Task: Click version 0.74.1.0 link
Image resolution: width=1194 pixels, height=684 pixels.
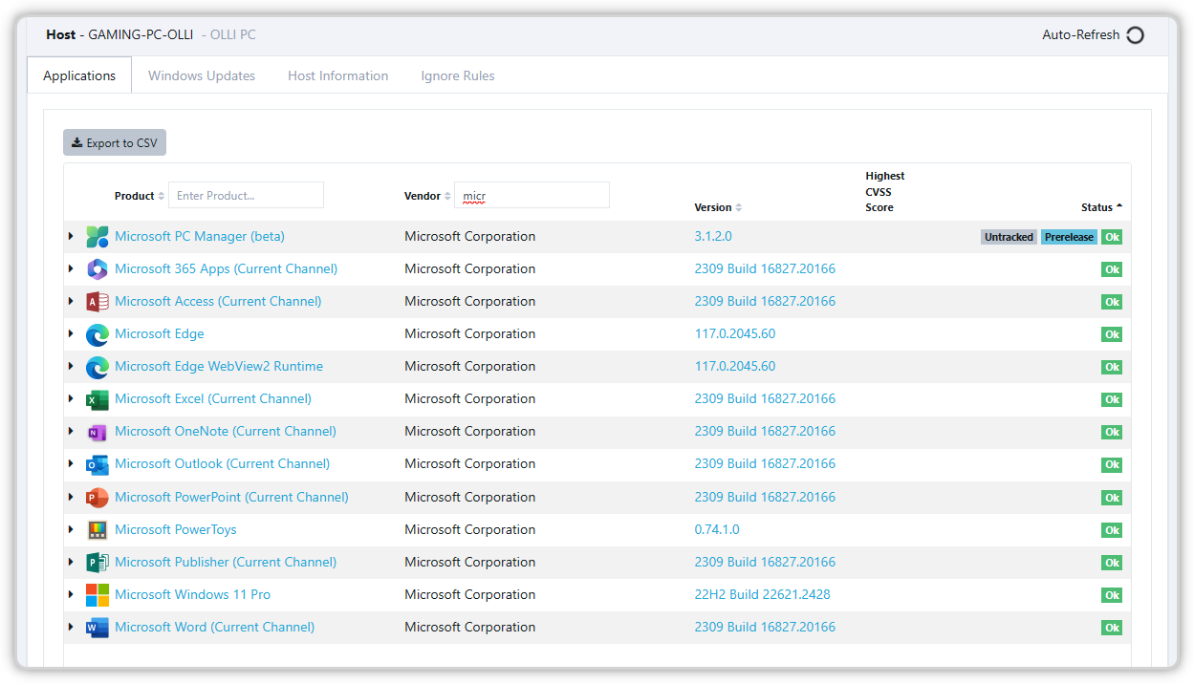Action: (x=717, y=529)
